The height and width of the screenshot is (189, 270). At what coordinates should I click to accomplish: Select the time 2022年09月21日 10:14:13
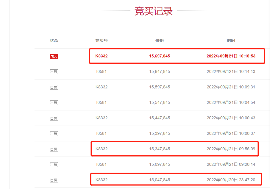tap(231, 72)
